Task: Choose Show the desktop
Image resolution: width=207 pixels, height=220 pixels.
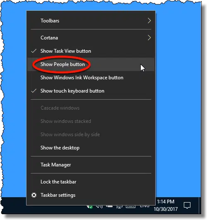Action: (x=91, y=148)
